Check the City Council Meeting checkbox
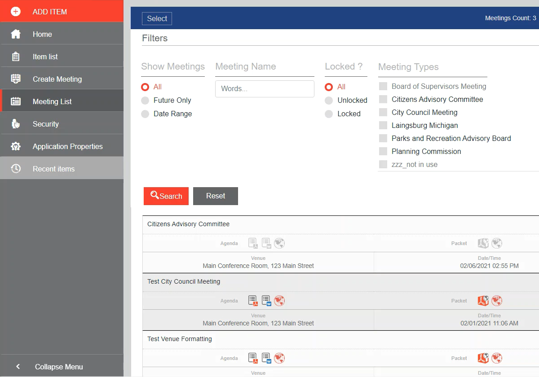 click(383, 112)
